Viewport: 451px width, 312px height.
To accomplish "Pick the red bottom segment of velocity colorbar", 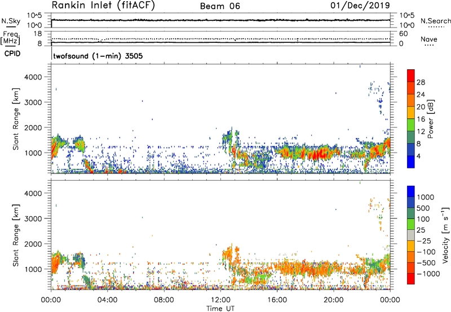I will click(x=411, y=279).
